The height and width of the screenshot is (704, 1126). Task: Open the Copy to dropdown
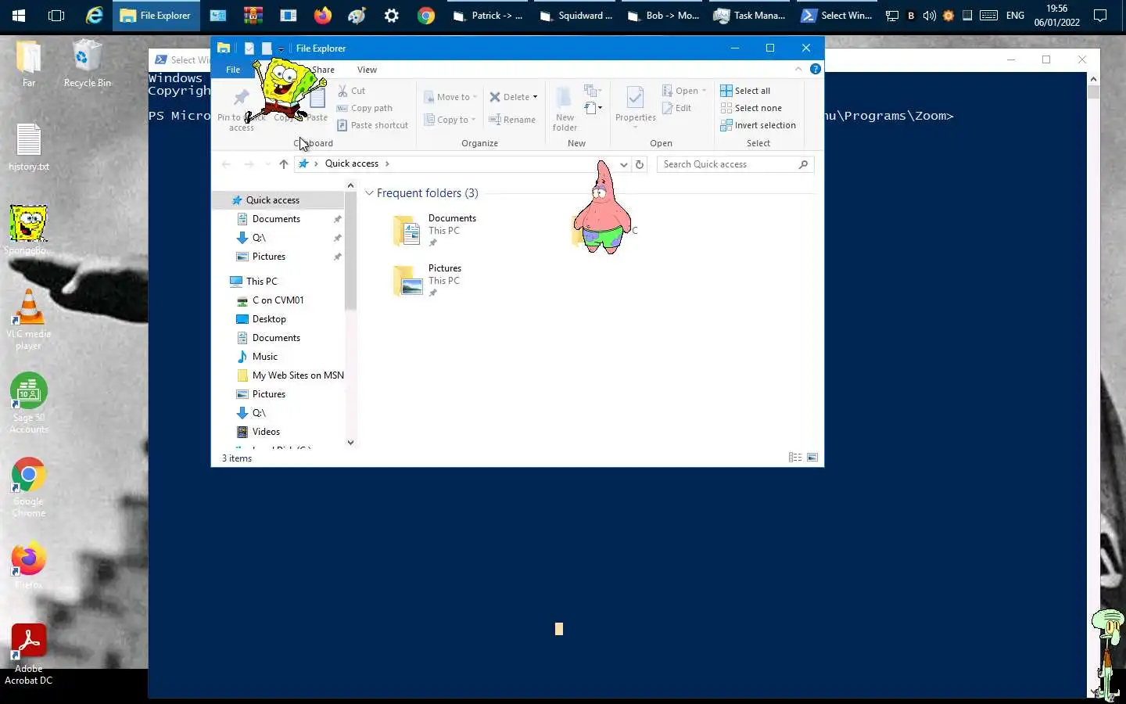coord(450,120)
